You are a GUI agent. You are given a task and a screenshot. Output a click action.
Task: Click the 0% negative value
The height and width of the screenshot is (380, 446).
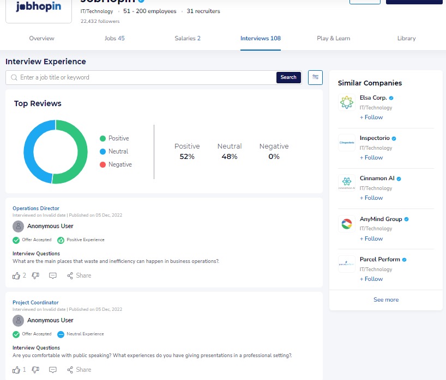[x=274, y=156]
